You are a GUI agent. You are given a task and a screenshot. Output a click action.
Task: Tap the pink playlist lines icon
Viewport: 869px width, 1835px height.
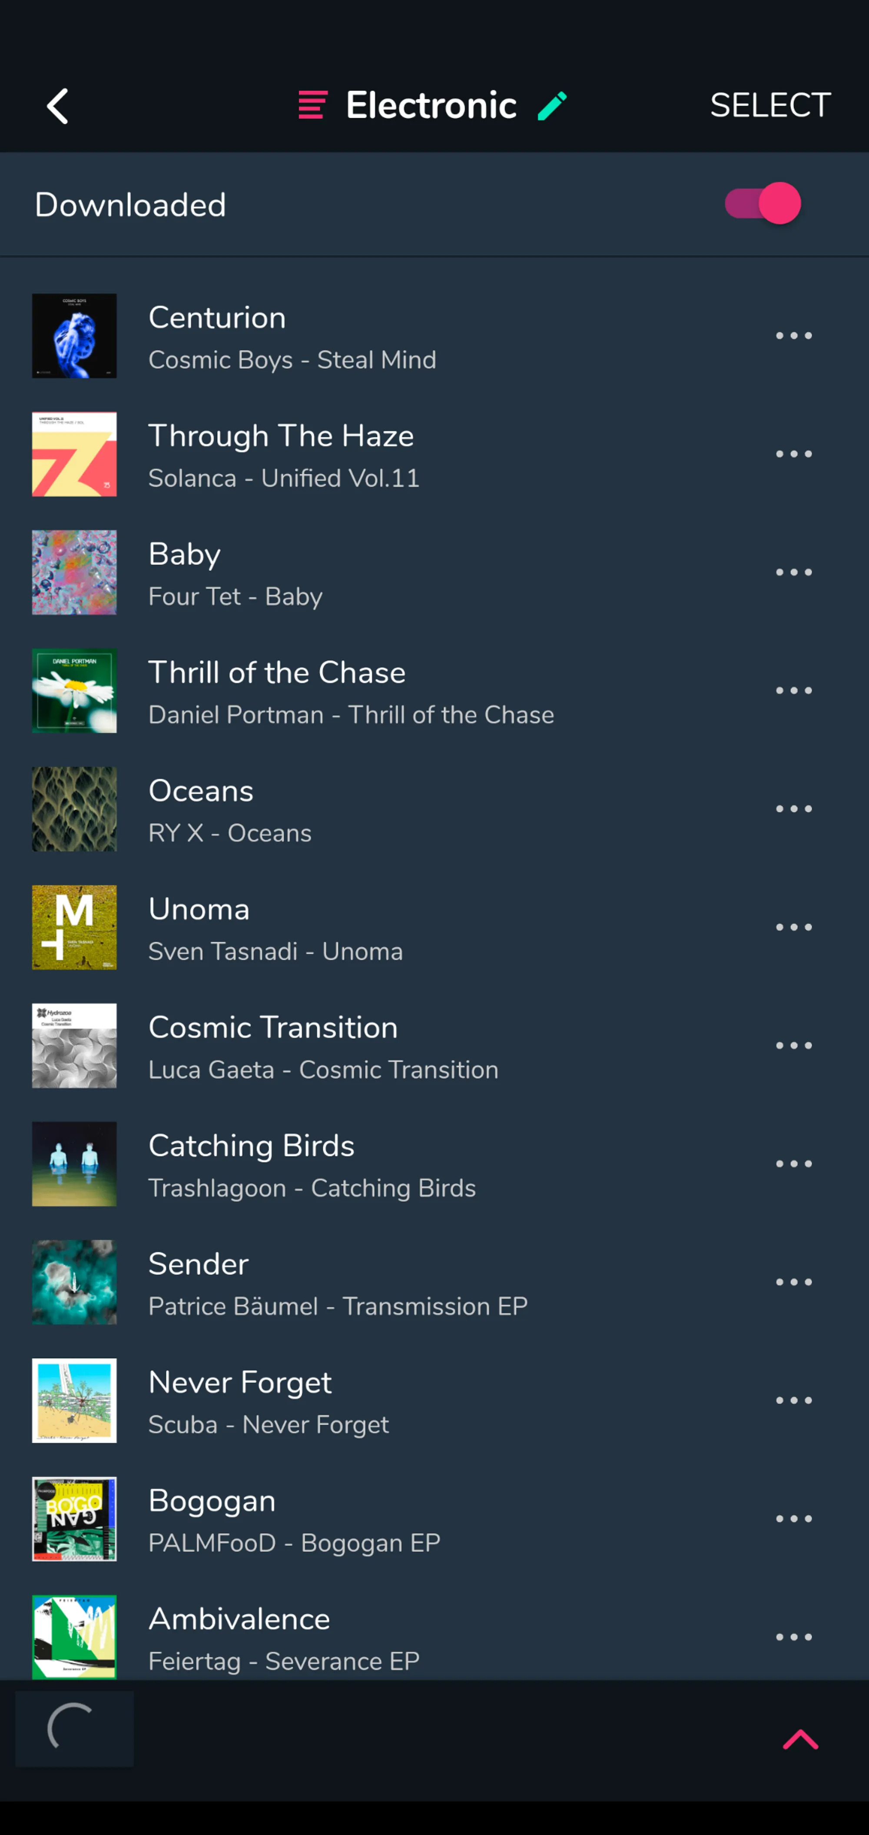tap(313, 106)
